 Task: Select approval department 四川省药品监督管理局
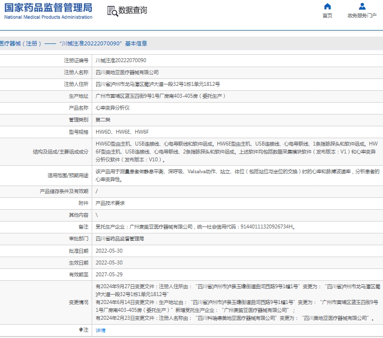[x=120, y=238]
